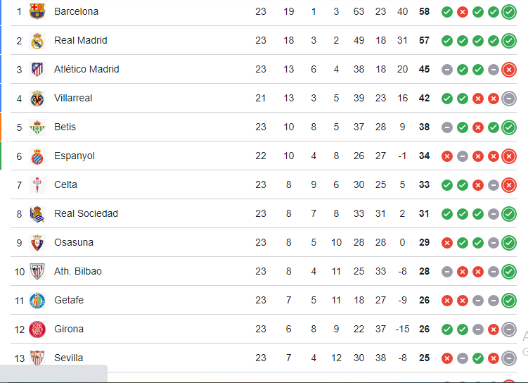
Task: Click the Real Sociedad club crest
Action: (x=37, y=213)
